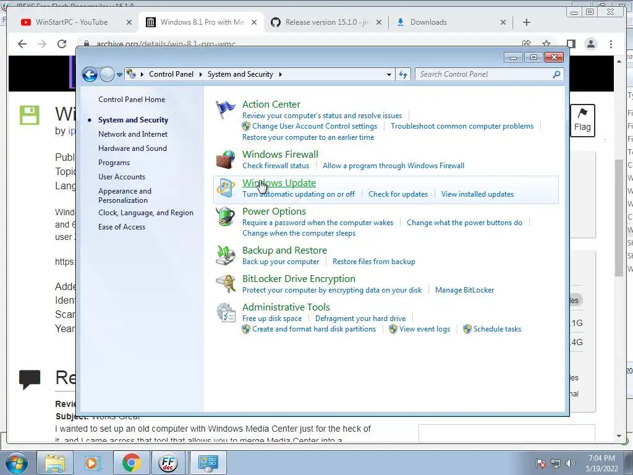Viewport: 633px width, 475px height.
Task: Open Windows Explorer from taskbar
Action: click(55, 463)
